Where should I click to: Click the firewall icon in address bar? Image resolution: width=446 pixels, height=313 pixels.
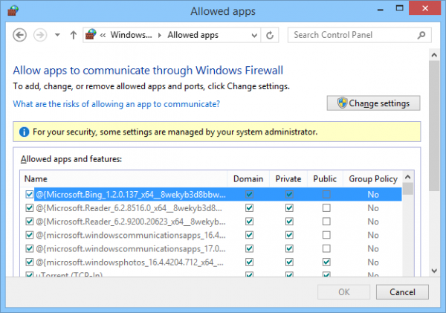(x=91, y=34)
